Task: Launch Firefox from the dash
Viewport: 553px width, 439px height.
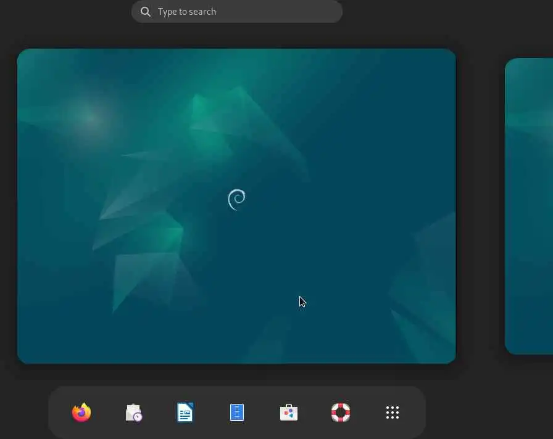Action: [x=81, y=412]
